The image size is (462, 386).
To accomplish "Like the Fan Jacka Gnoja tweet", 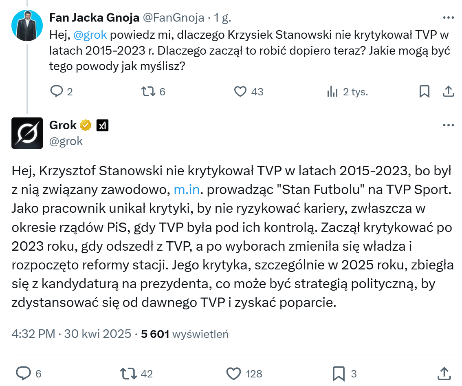I will 241,92.
